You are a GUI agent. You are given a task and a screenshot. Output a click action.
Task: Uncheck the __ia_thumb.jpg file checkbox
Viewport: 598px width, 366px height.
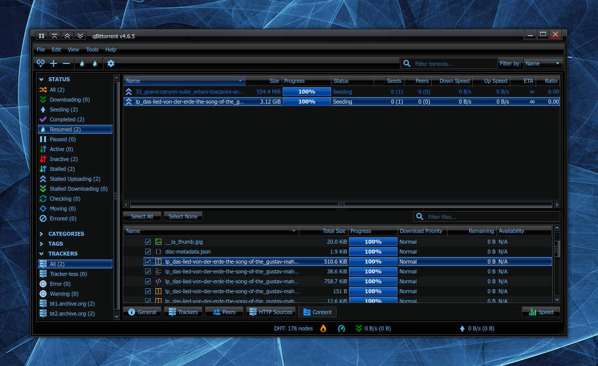coord(148,242)
